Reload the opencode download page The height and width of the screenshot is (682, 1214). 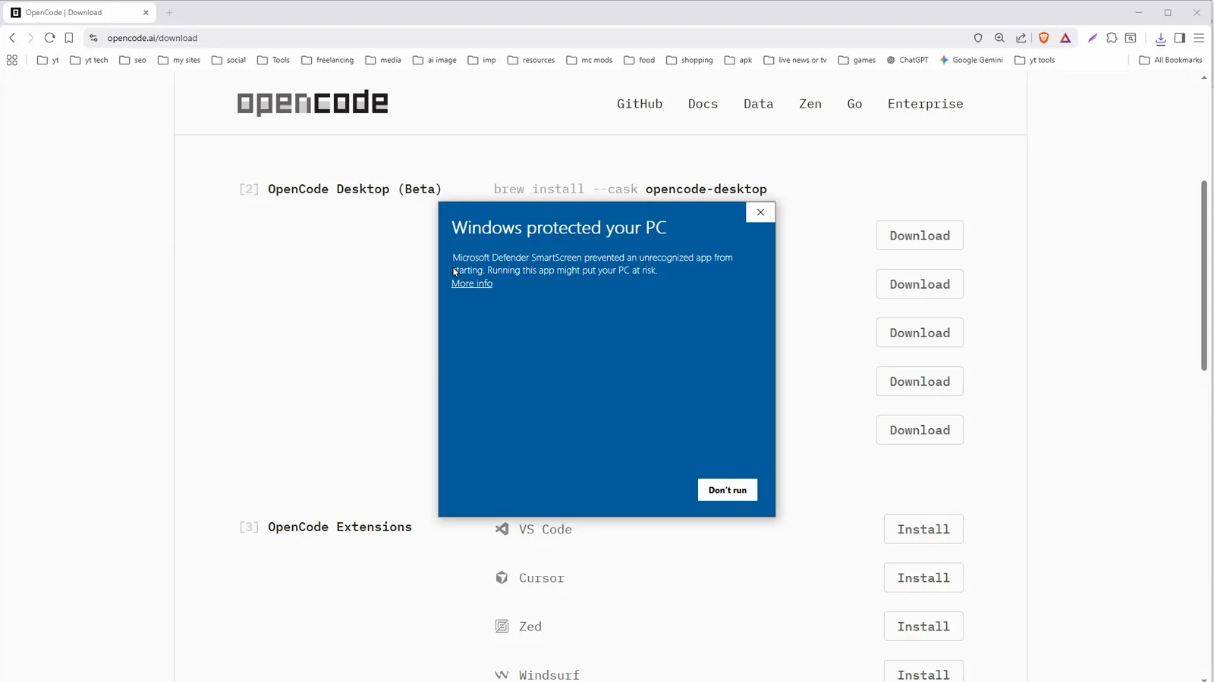(x=49, y=38)
